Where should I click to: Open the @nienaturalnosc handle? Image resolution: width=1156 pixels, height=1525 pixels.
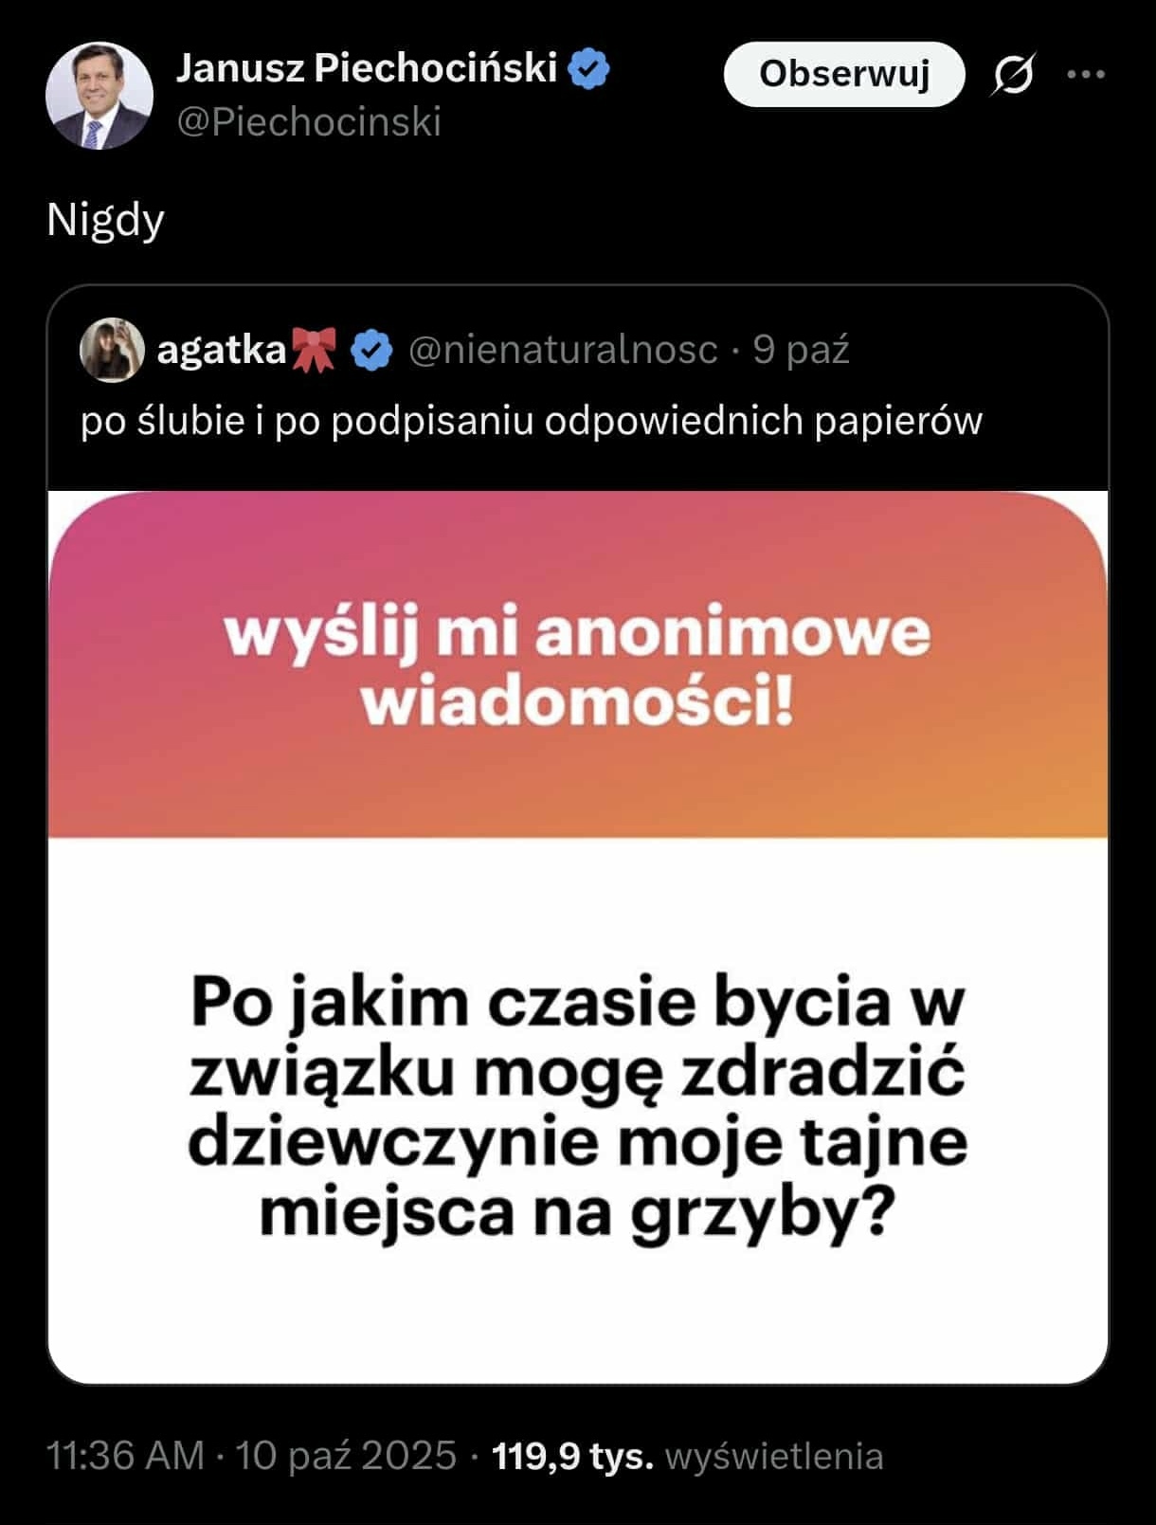(x=563, y=350)
